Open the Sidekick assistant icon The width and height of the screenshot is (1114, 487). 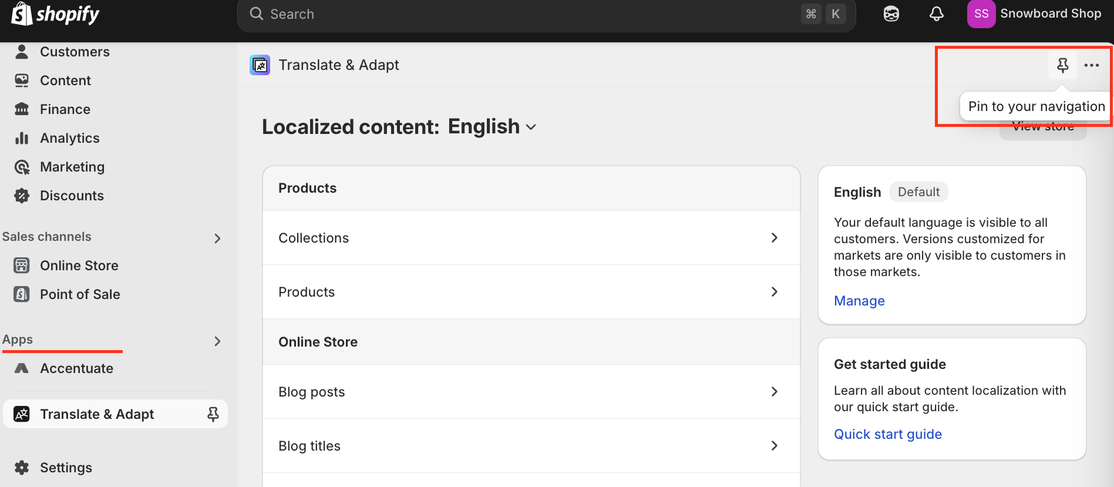click(x=891, y=14)
